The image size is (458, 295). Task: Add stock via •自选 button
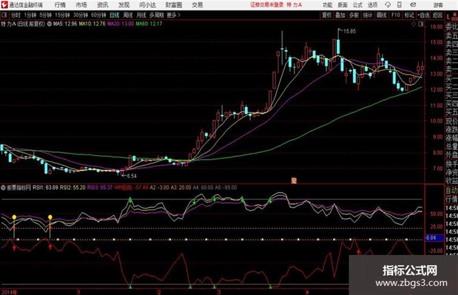point(423,15)
